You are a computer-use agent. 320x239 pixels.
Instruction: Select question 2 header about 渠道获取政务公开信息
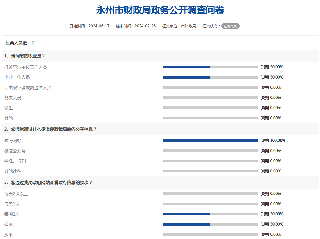[x=50, y=129]
